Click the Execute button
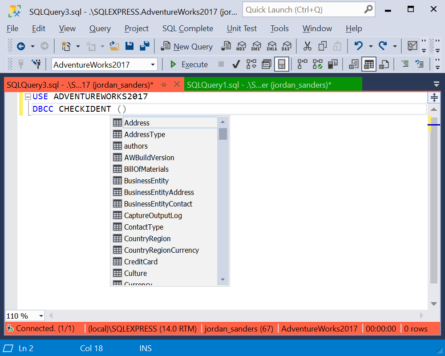 [x=189, y=65]
